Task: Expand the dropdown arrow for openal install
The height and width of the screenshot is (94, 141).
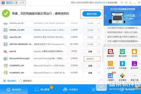Action: pyautogui.click(x=99, y=52)
